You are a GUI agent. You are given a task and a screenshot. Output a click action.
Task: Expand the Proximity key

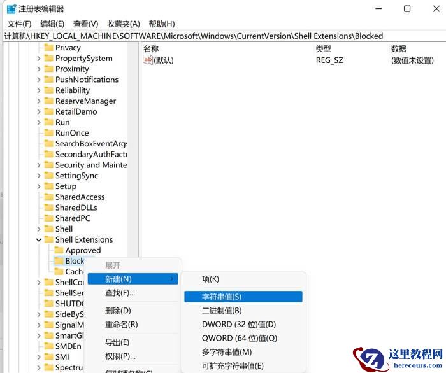39,69
